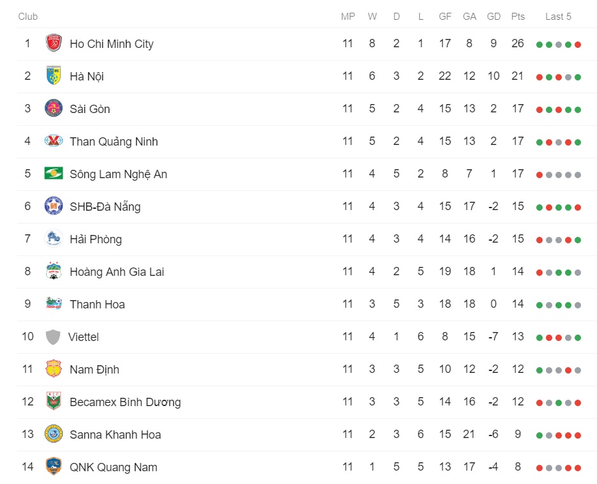Click the Viettel grey placeholder shield

pos(53,337)
